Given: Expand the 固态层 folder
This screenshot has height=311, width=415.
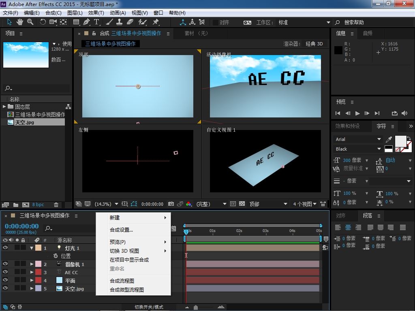Looking at the screenshot, I should tap(4, 107).
